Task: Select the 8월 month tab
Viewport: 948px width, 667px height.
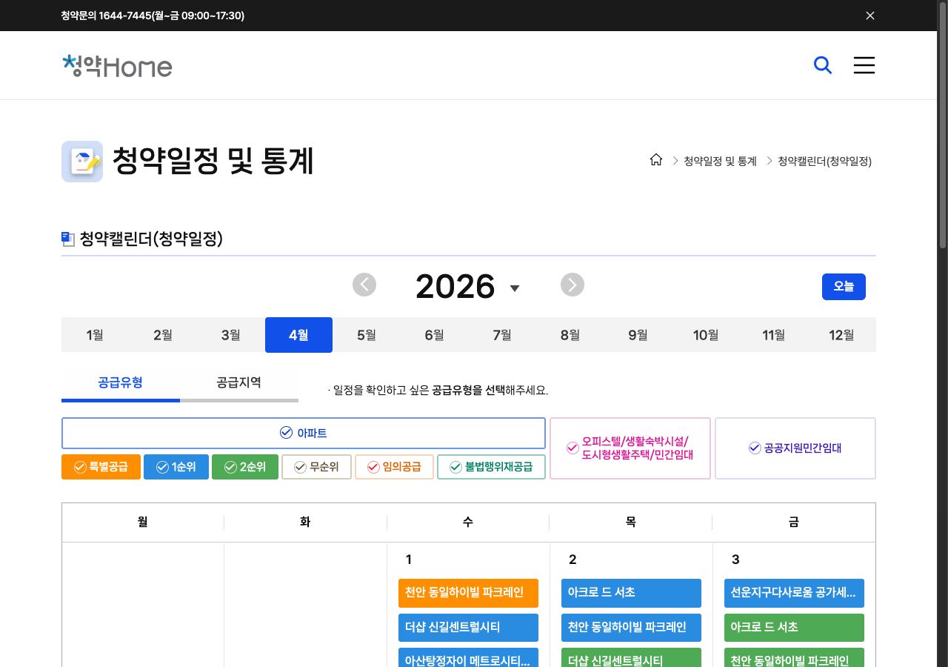Action: [570, 335]
